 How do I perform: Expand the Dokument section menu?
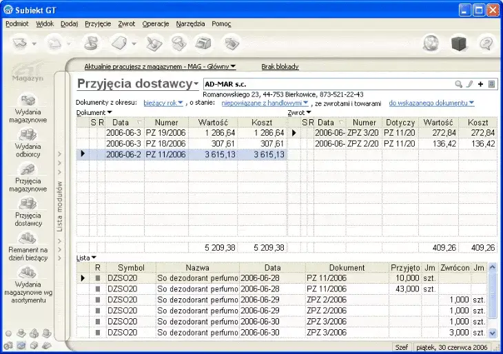point(94,112)
